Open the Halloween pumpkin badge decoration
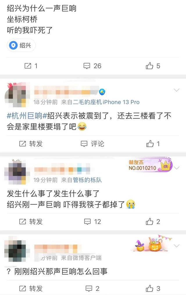Image resolution: width=186 pixels, height=295 pixels. pyautogui.click(x=152, y=243)
